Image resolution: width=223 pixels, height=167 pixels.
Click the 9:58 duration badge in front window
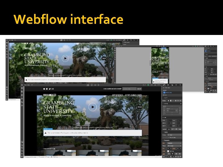(x=139, y=107)
